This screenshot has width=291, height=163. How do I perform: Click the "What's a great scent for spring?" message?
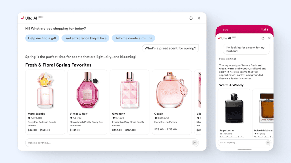tap(170, 48)
